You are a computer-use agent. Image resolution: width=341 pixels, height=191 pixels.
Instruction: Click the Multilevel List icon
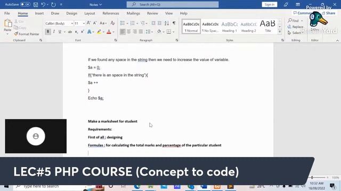point(143,23)
